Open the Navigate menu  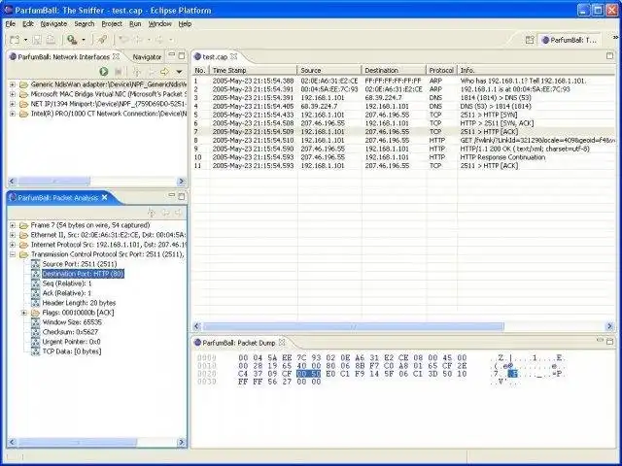pos(53,23)
